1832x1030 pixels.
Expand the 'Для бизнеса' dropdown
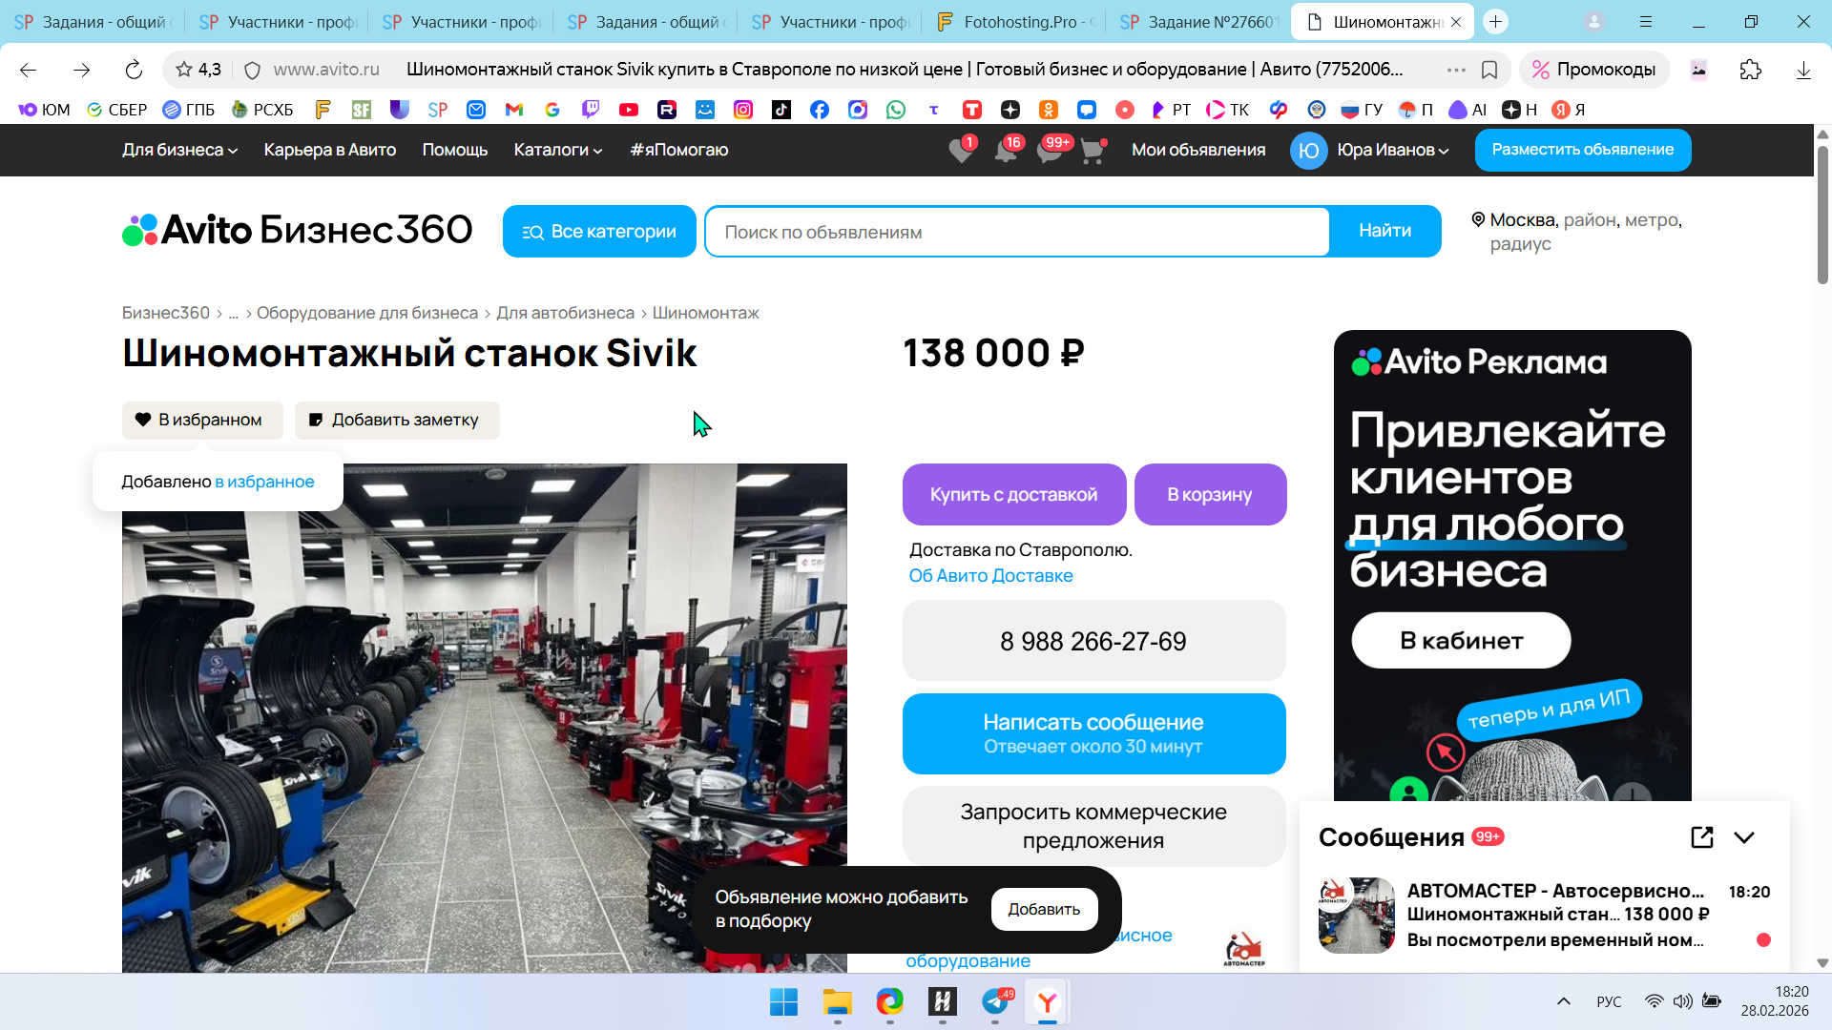179,150
